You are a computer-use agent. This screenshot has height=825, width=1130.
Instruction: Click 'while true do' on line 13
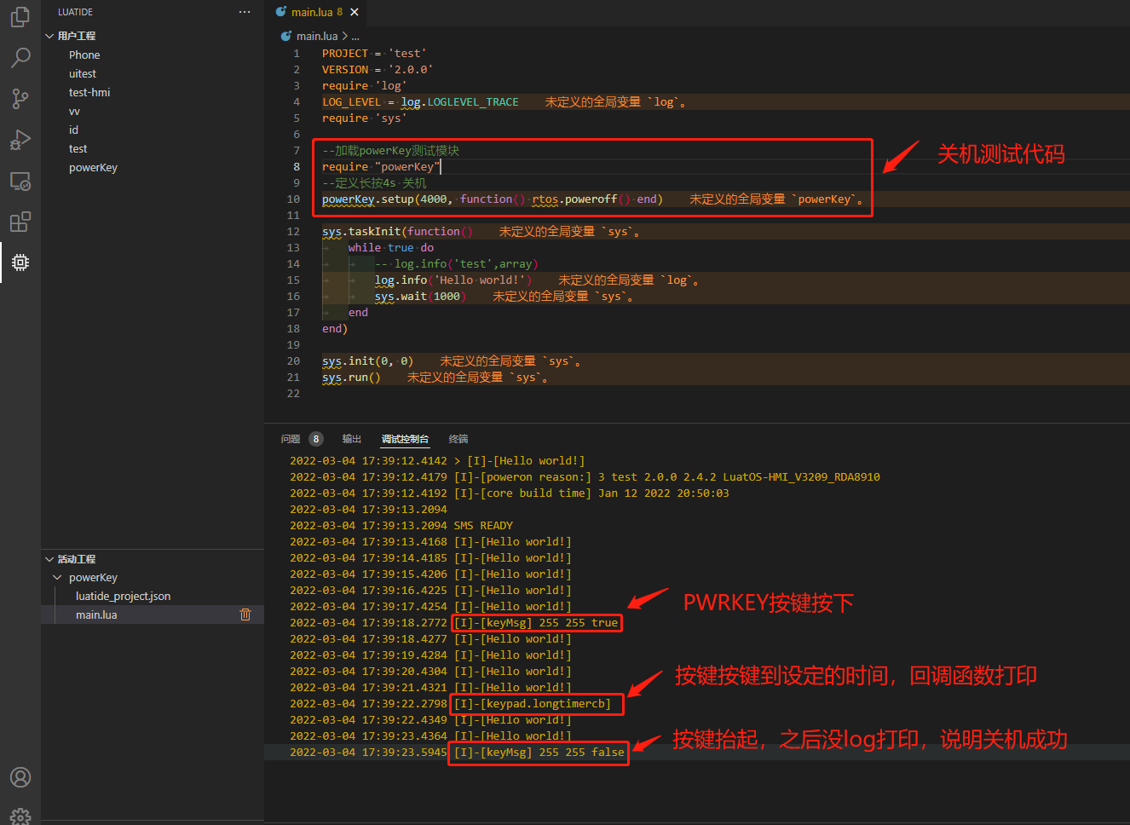[391, 247]
